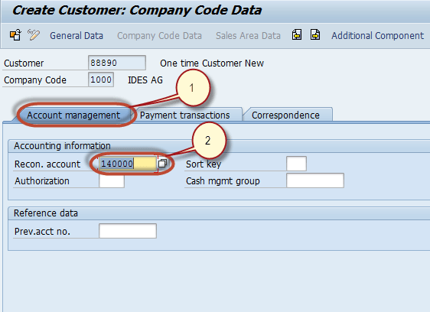Viewport: 430px width, 312px height.
Task: Open Sales Area Data view
Action: pyautogui.click(x=248, y=36)
